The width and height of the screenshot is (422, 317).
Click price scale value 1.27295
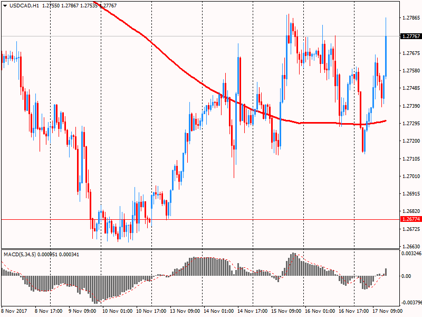tap(411, 124)
